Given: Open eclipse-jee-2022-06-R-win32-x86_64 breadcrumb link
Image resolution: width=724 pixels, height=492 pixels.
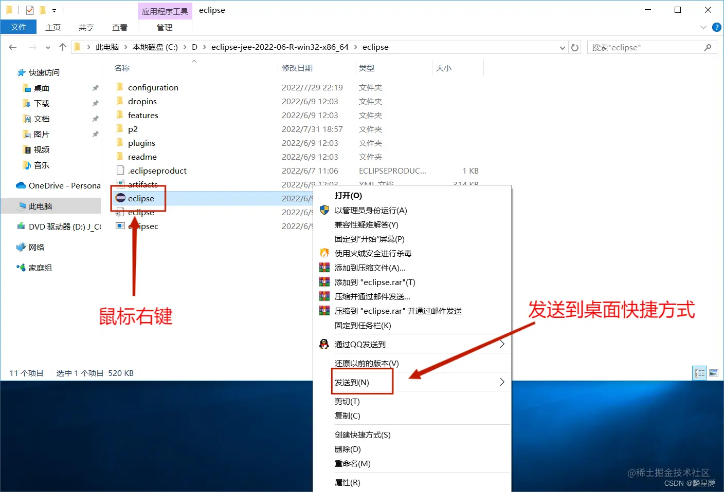Looking at the screenshot, I should pos(280,47).
